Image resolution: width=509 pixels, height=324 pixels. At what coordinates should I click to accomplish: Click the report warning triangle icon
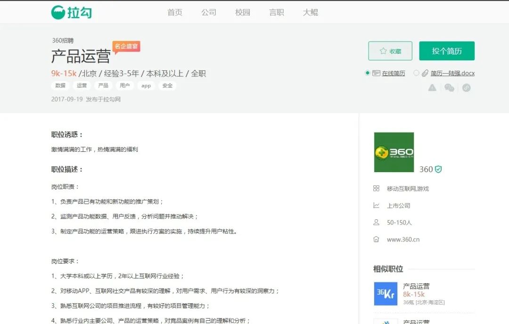pyautogui.click(x=432, y=88)
